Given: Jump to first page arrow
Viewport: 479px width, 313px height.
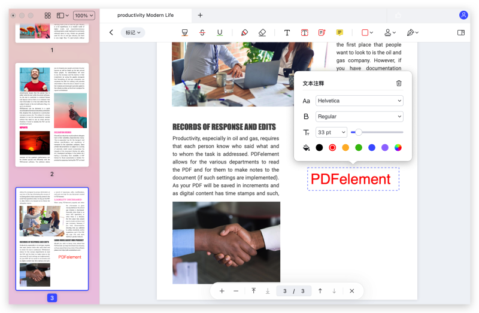Looking at the screenshot, I should 253,291.
